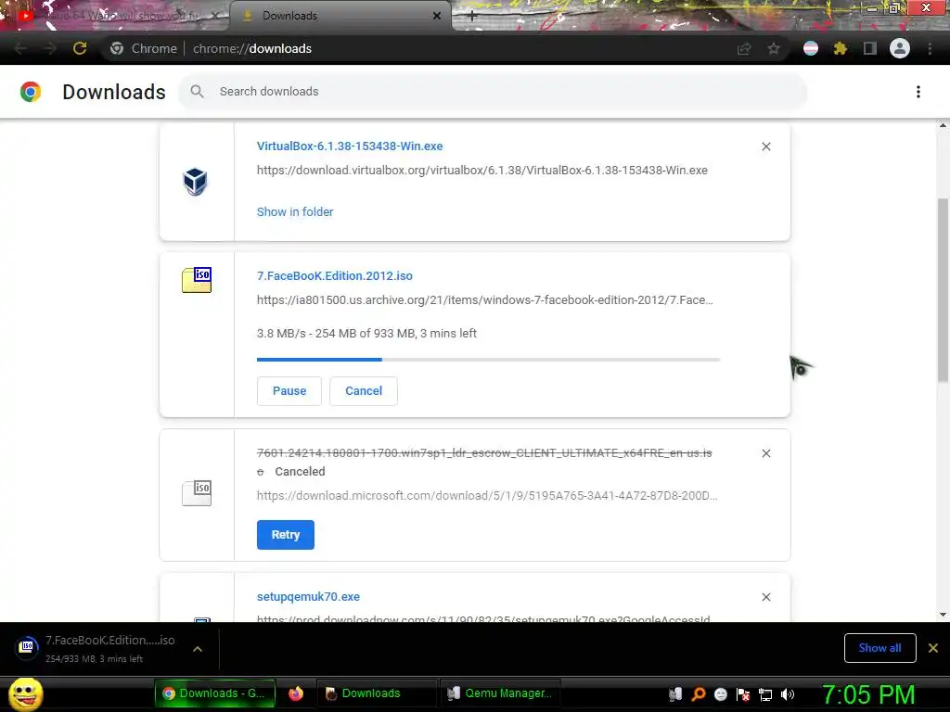Click the browser forward arrow

tap(50, 48)
